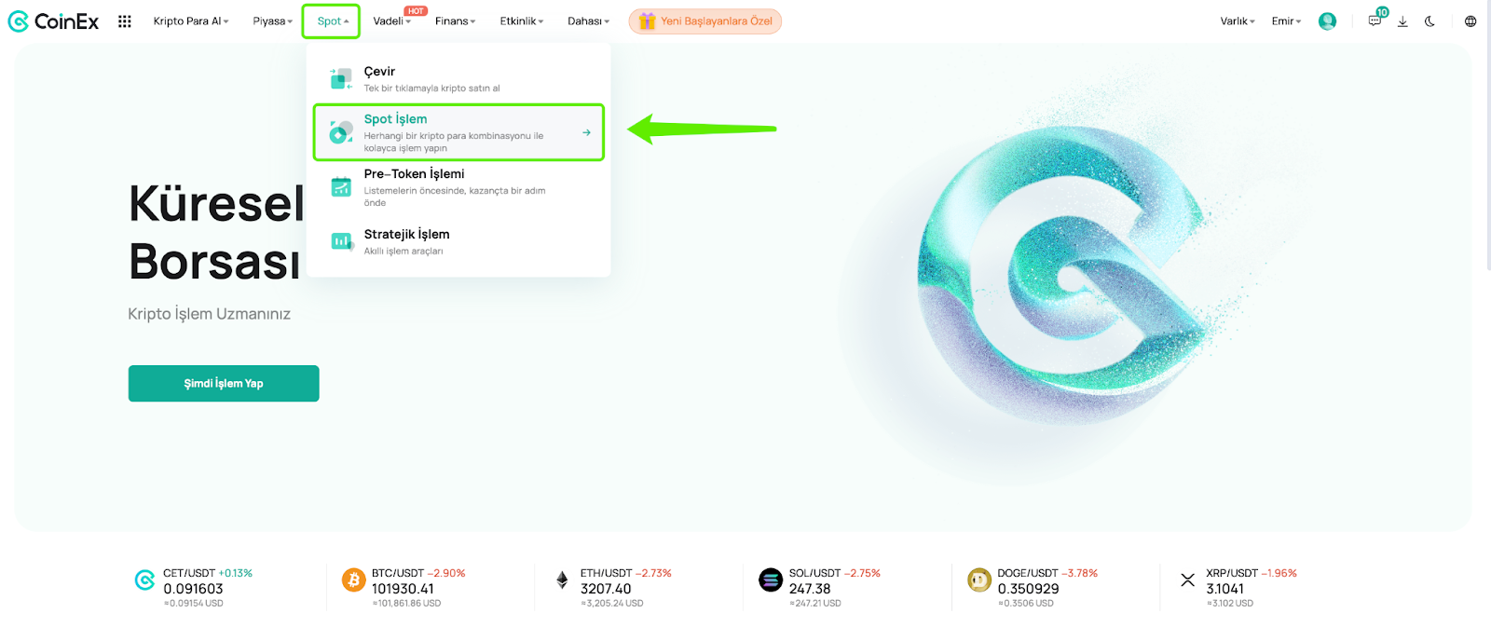Expand the Etkinlik dropdown
Viewport: 1491px width, 627px height.
coord(522,21)
